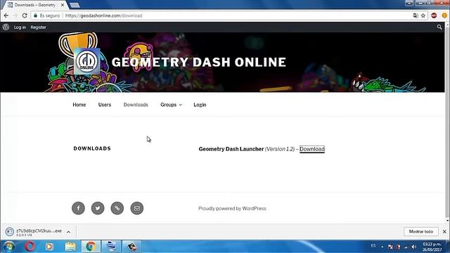Close the downloads bar with the X
The width and height of the screenshot is (450, 253).
pyautogui.click(x=444, y=231)
